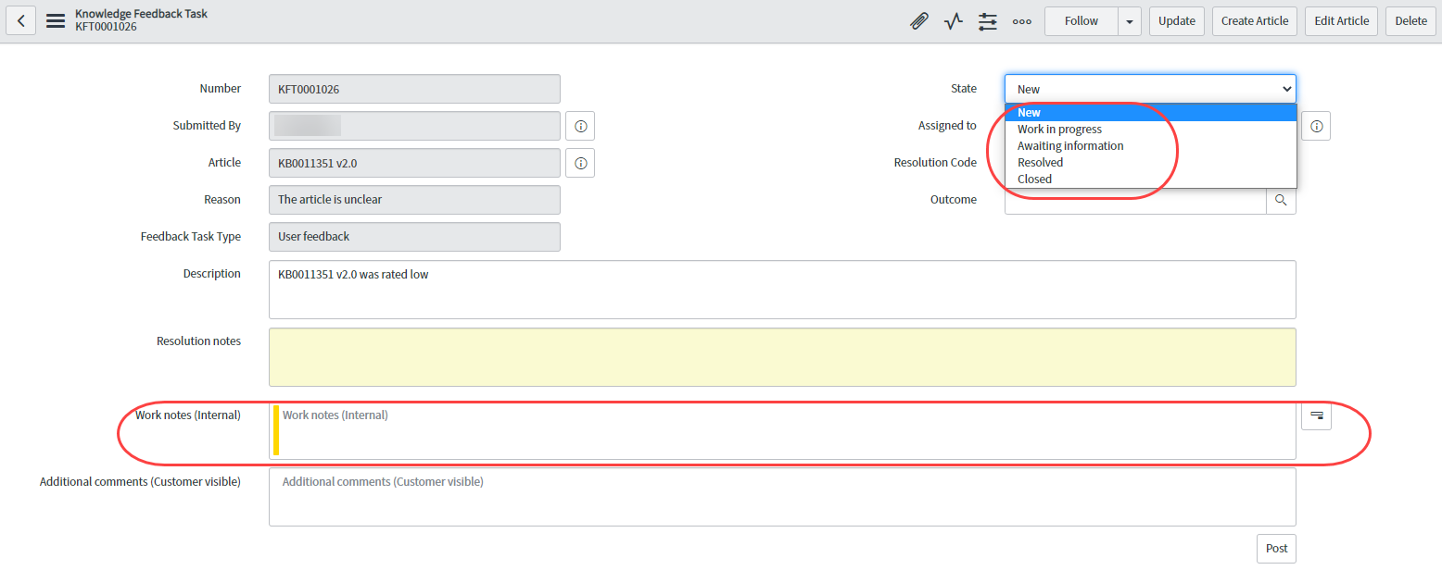Open the Follow button dropdown arrow

click(1129, 20)
